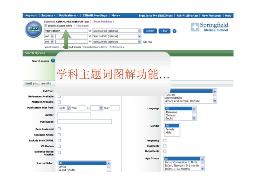256x192 pixels.
Task: Expand the Subjects menu
Action: [x=48, y=15]
